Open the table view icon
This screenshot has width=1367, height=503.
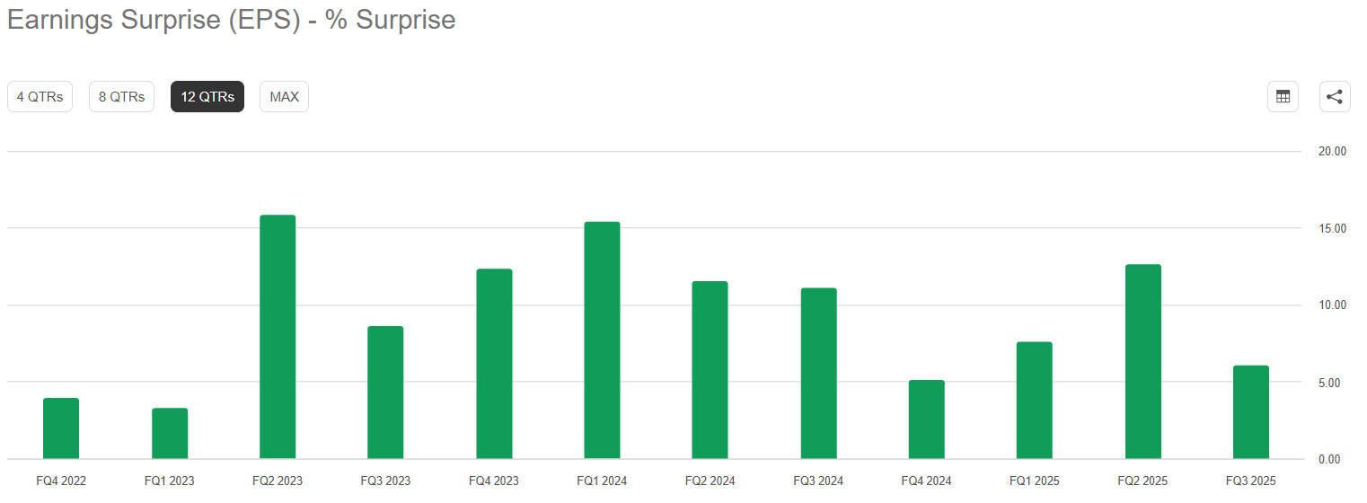coord(1283,97)
